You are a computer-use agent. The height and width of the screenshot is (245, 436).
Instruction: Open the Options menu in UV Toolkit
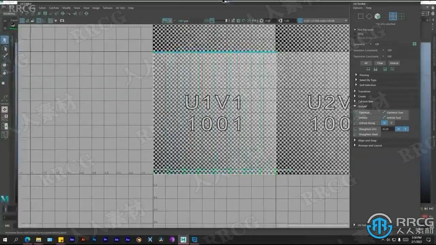pos(358,8)
